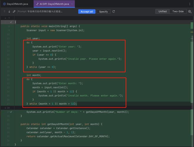Click the 'int month;' declaration line
The height and width of the screenshot is (147, 194).
coord(34,75)
